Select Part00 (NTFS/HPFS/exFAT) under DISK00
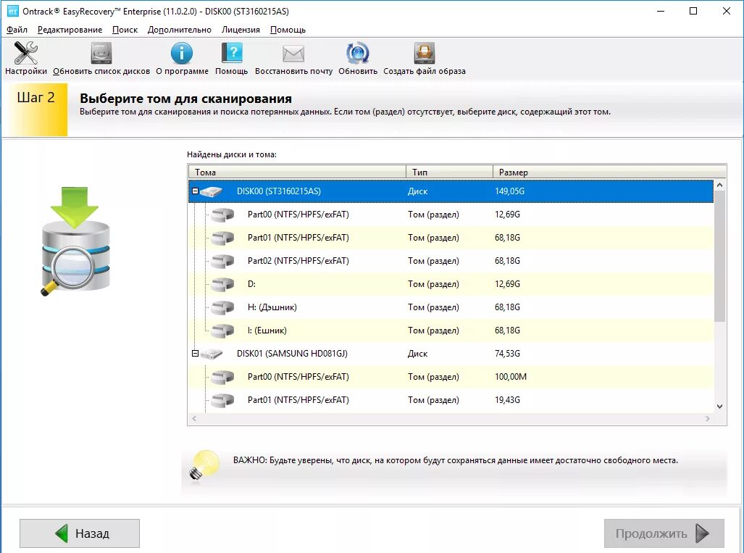Image resolution: width=744 pixels, height=553 pixels. click(x=298, y=215)
